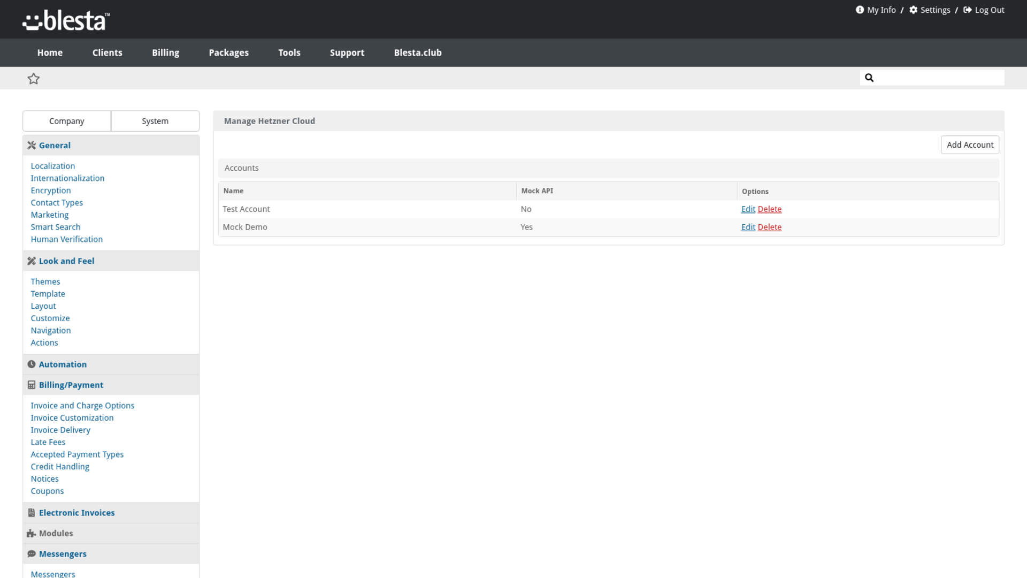Viewport: 1027px width, 578px height.
Task: Open the Support menu
Action: [347, 52]
